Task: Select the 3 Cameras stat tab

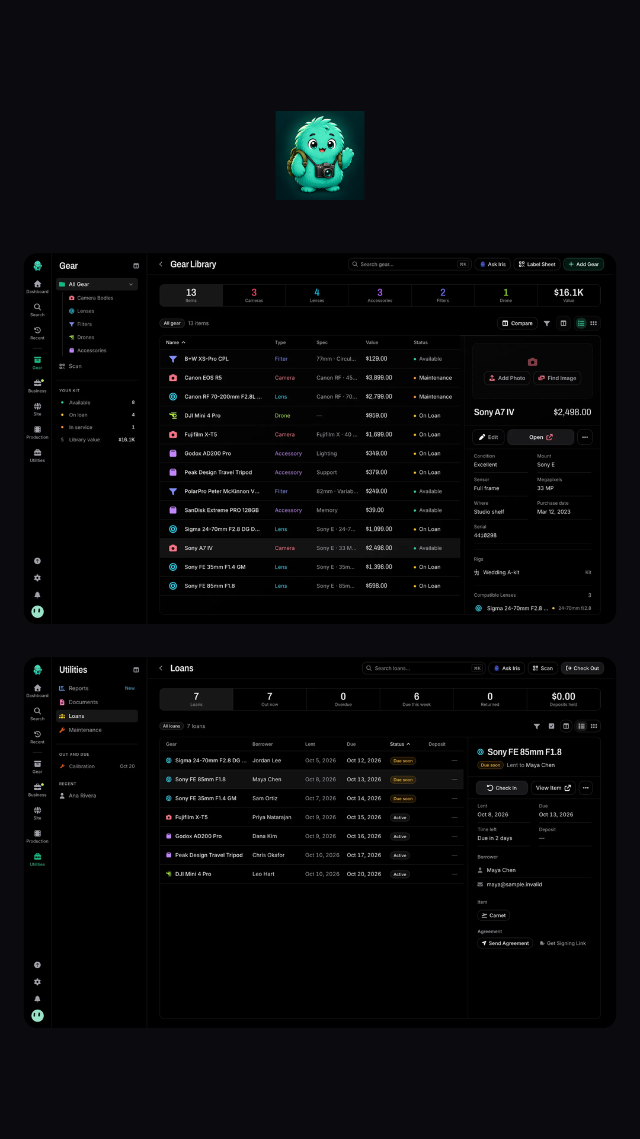Action: point(254,295)
